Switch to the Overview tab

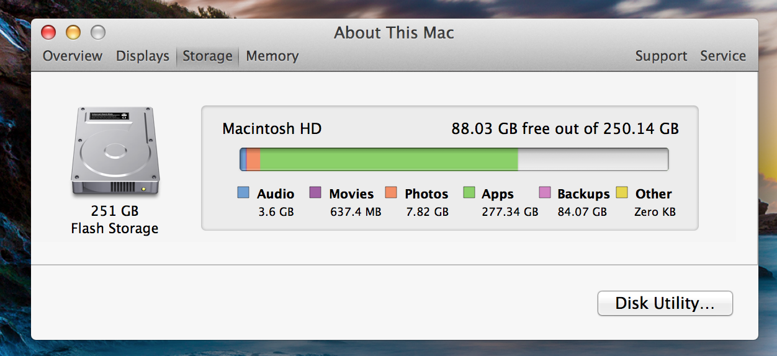tap(73, 56)
